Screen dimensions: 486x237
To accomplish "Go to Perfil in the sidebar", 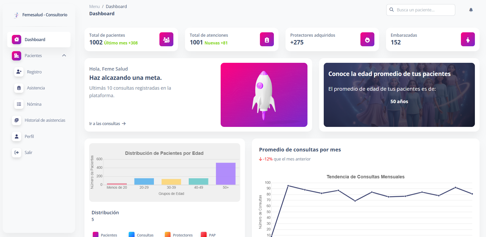I will pyautogui.click(x=29, y=136).
